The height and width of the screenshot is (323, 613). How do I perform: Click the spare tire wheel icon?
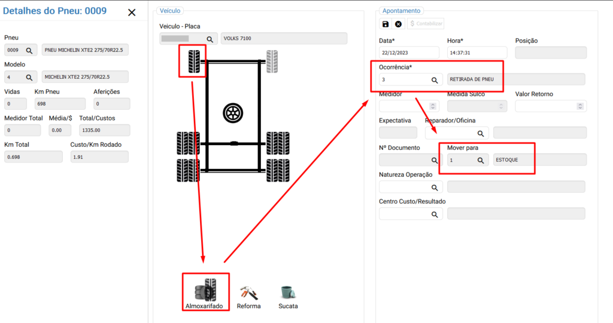232,112
